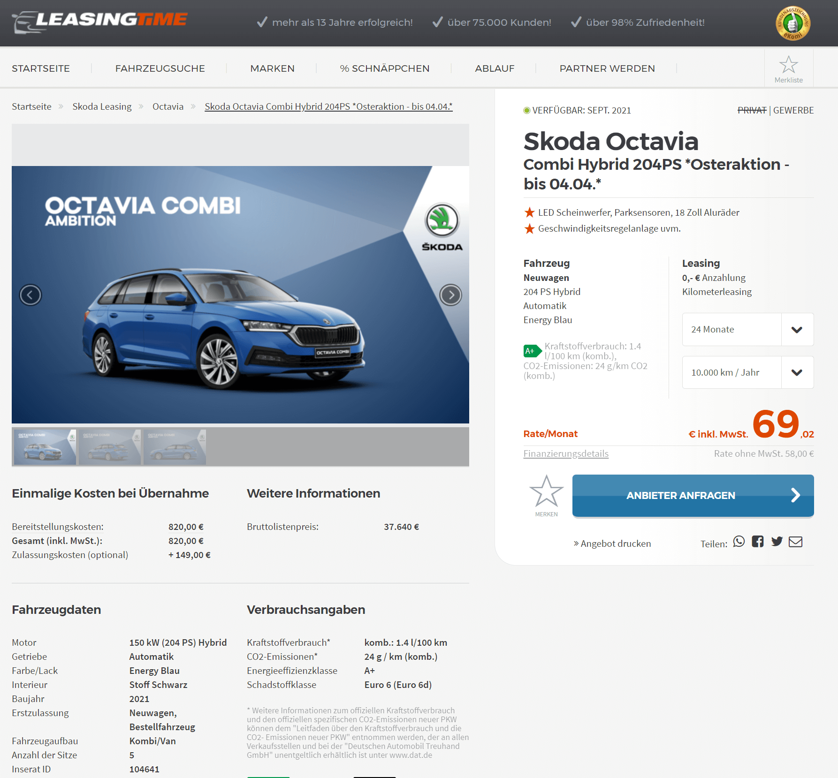Show previous car image with left arrow
This screenshot has height=778, width=838.
[30, 295]
